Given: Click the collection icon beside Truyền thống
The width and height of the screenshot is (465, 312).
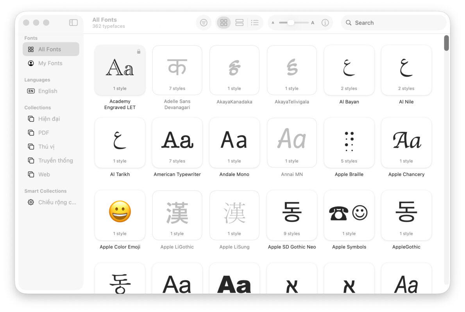Looking at the screenshot, I should coord(31,160).
